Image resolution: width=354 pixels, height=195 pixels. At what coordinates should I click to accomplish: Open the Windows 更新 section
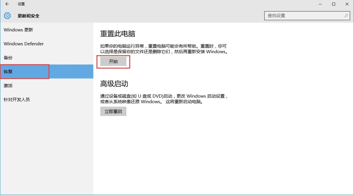[x=47, y=30]
